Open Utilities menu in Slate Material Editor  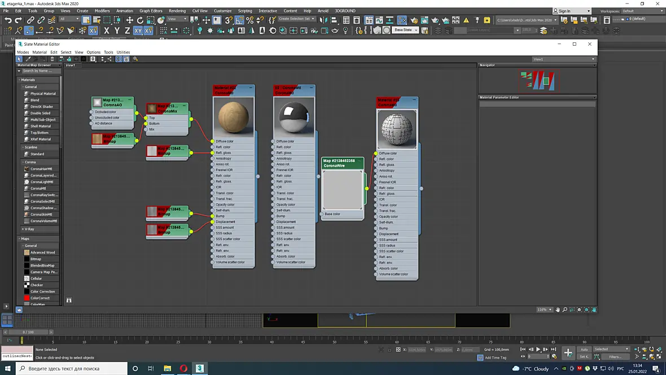point(123,53)
